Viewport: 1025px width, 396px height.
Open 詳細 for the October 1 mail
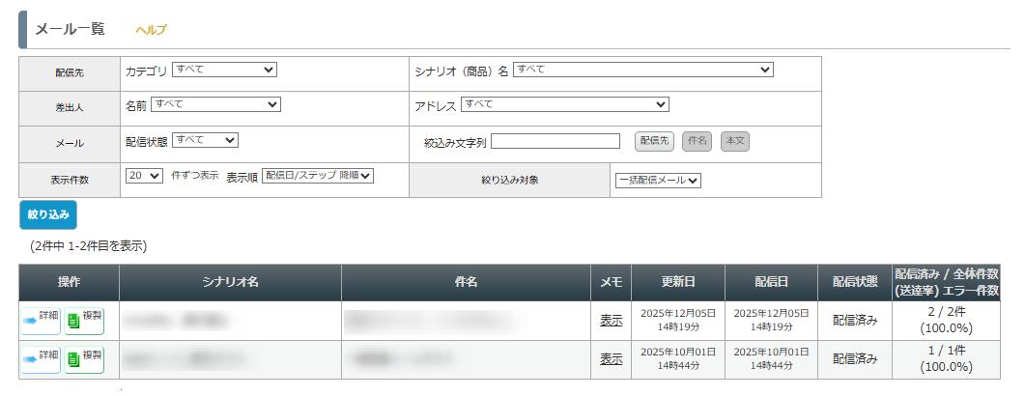coord(41,358)
